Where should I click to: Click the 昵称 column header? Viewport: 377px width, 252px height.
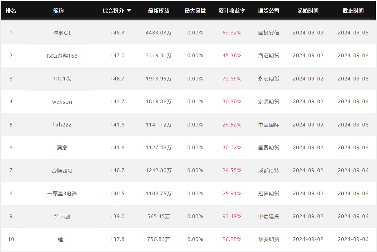(58, 11)
